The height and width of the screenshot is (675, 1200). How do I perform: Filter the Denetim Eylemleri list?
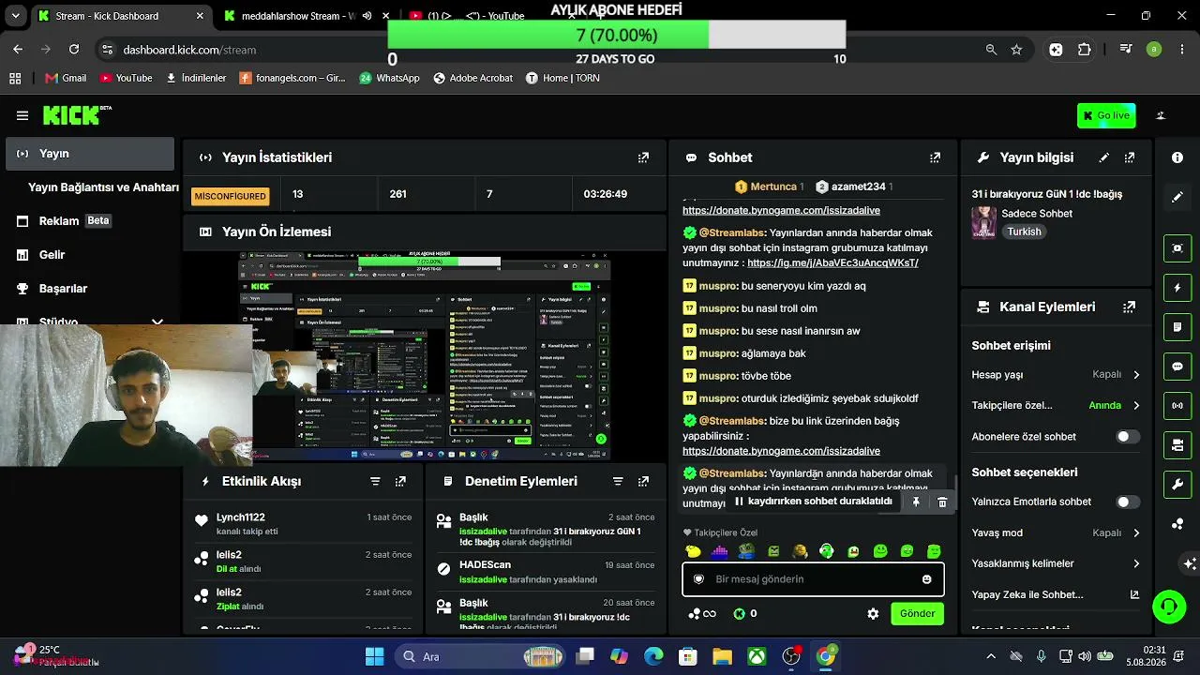618,481
